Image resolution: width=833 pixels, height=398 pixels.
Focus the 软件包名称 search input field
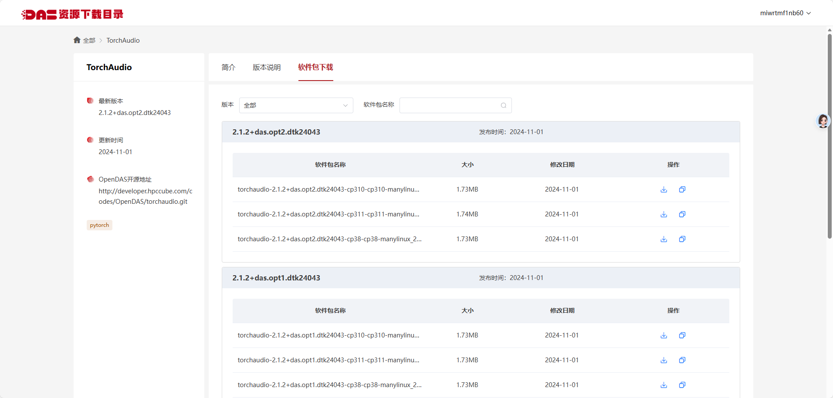[456, 105]
